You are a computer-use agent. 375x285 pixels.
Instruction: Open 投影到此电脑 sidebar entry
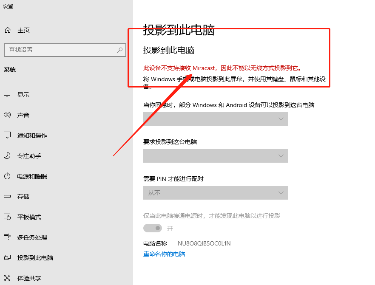35,258
